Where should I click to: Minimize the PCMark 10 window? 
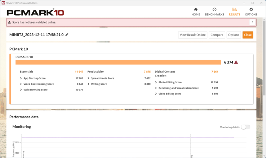click(x=244, y=3)
